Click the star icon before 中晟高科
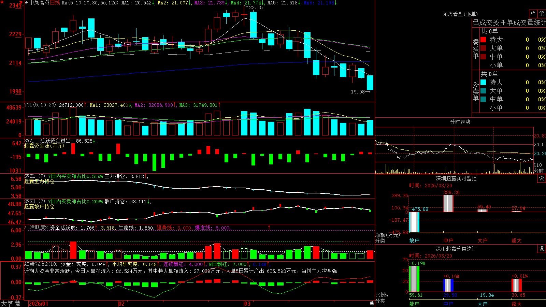This screenshot has width=546, height=307. tap(26, 3)
